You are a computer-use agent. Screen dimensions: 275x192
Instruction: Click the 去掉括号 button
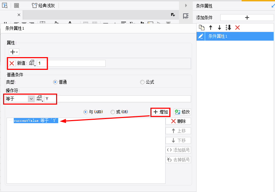tap(178, 160)
